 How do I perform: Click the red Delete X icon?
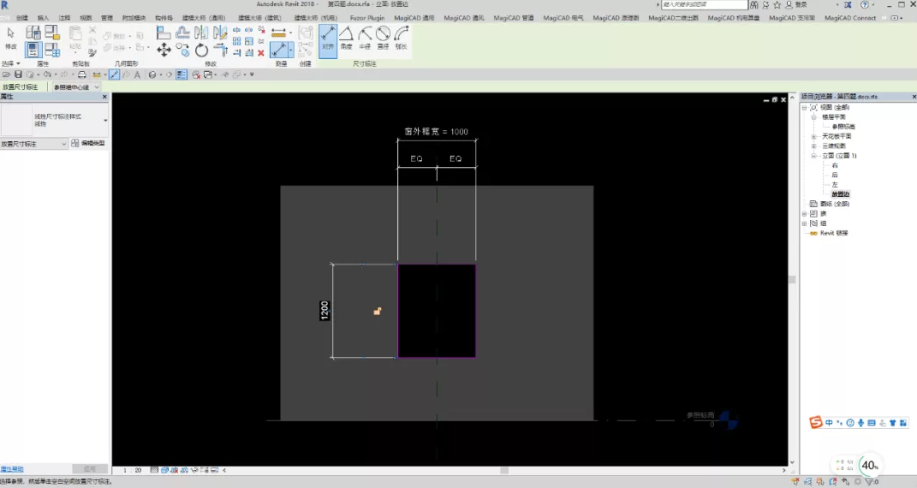pyautogui.click(x=261, y=52)
